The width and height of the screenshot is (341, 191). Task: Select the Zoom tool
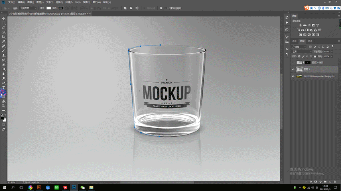[4, 106]
